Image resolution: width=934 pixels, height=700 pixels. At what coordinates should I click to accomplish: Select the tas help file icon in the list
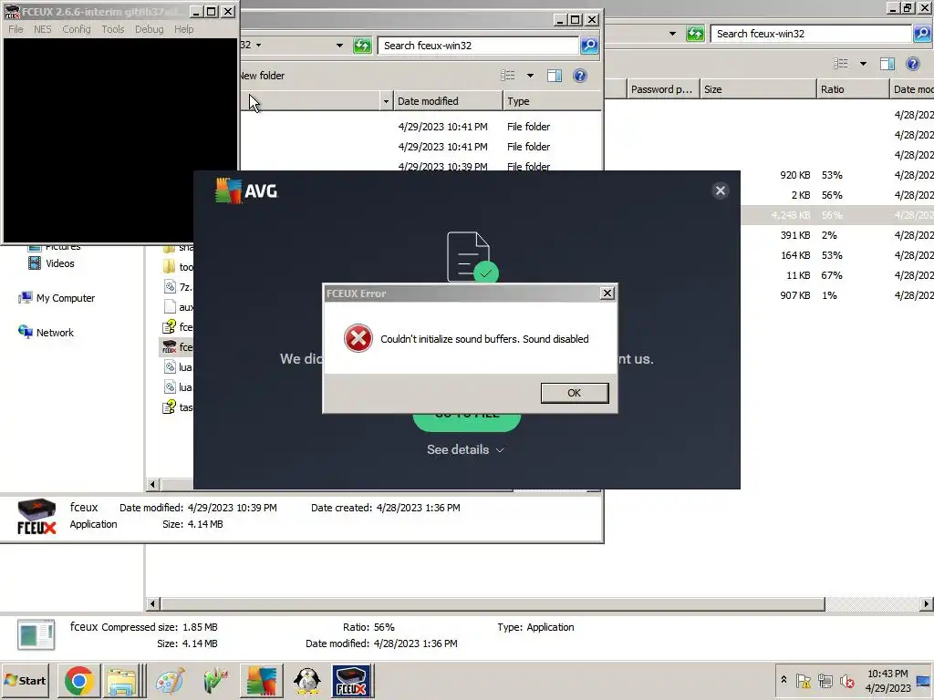[x=169, y=407]
